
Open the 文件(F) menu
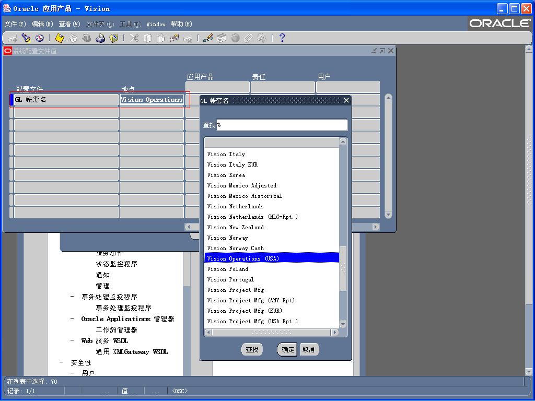click(15, 24)
